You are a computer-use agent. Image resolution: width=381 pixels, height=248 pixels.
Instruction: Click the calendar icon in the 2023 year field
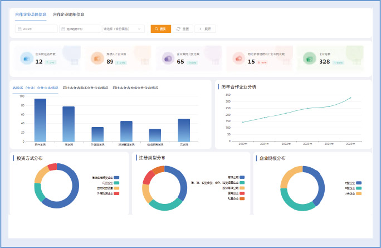tap(20, 28)
